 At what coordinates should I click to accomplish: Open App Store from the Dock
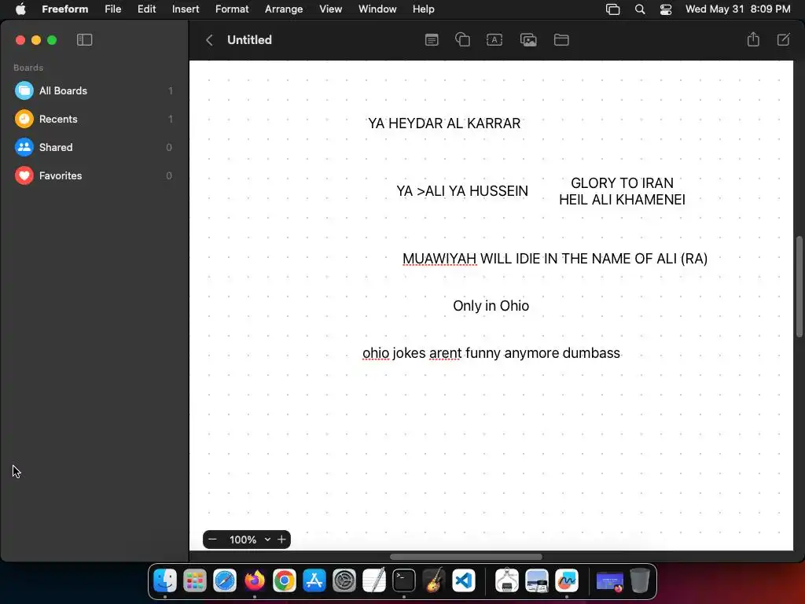[314, 581]
